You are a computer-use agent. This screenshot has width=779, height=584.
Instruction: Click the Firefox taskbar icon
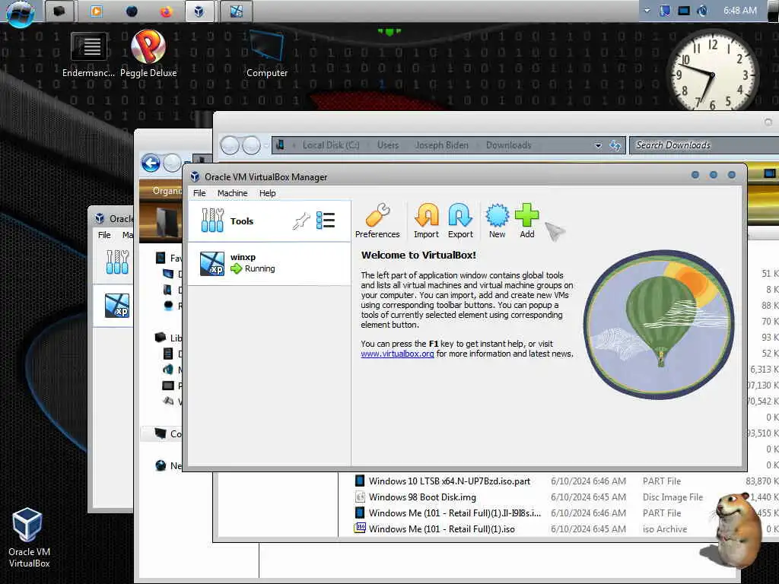pos(165,11)
